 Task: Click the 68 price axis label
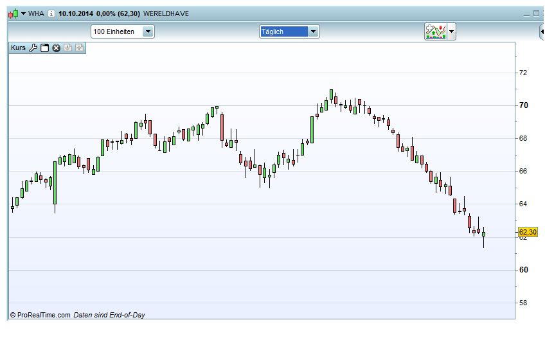coord(523,138)
